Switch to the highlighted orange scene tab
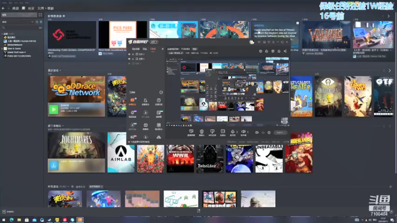397x223 pixels. 153,49
